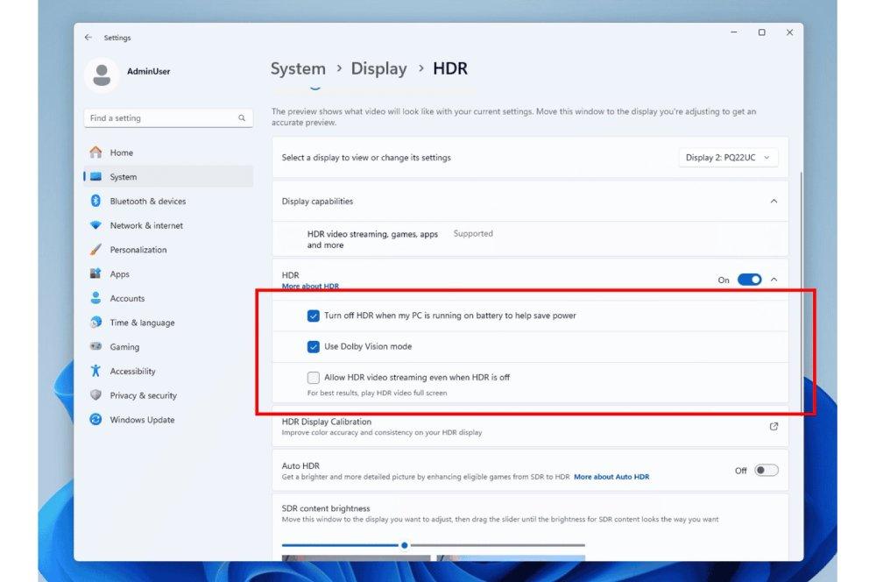Image resolution: width=876 pixels, height=582 pixels.
Task: Click the SDR content brightness heading
Action: [326, 508]
